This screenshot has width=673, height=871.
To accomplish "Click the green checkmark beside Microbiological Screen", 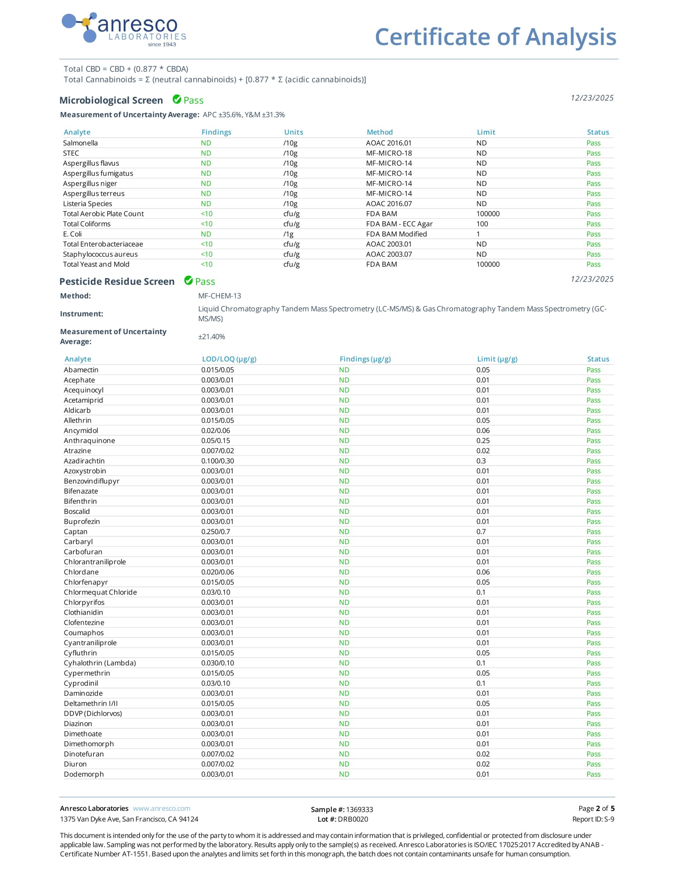I will 177,99.
